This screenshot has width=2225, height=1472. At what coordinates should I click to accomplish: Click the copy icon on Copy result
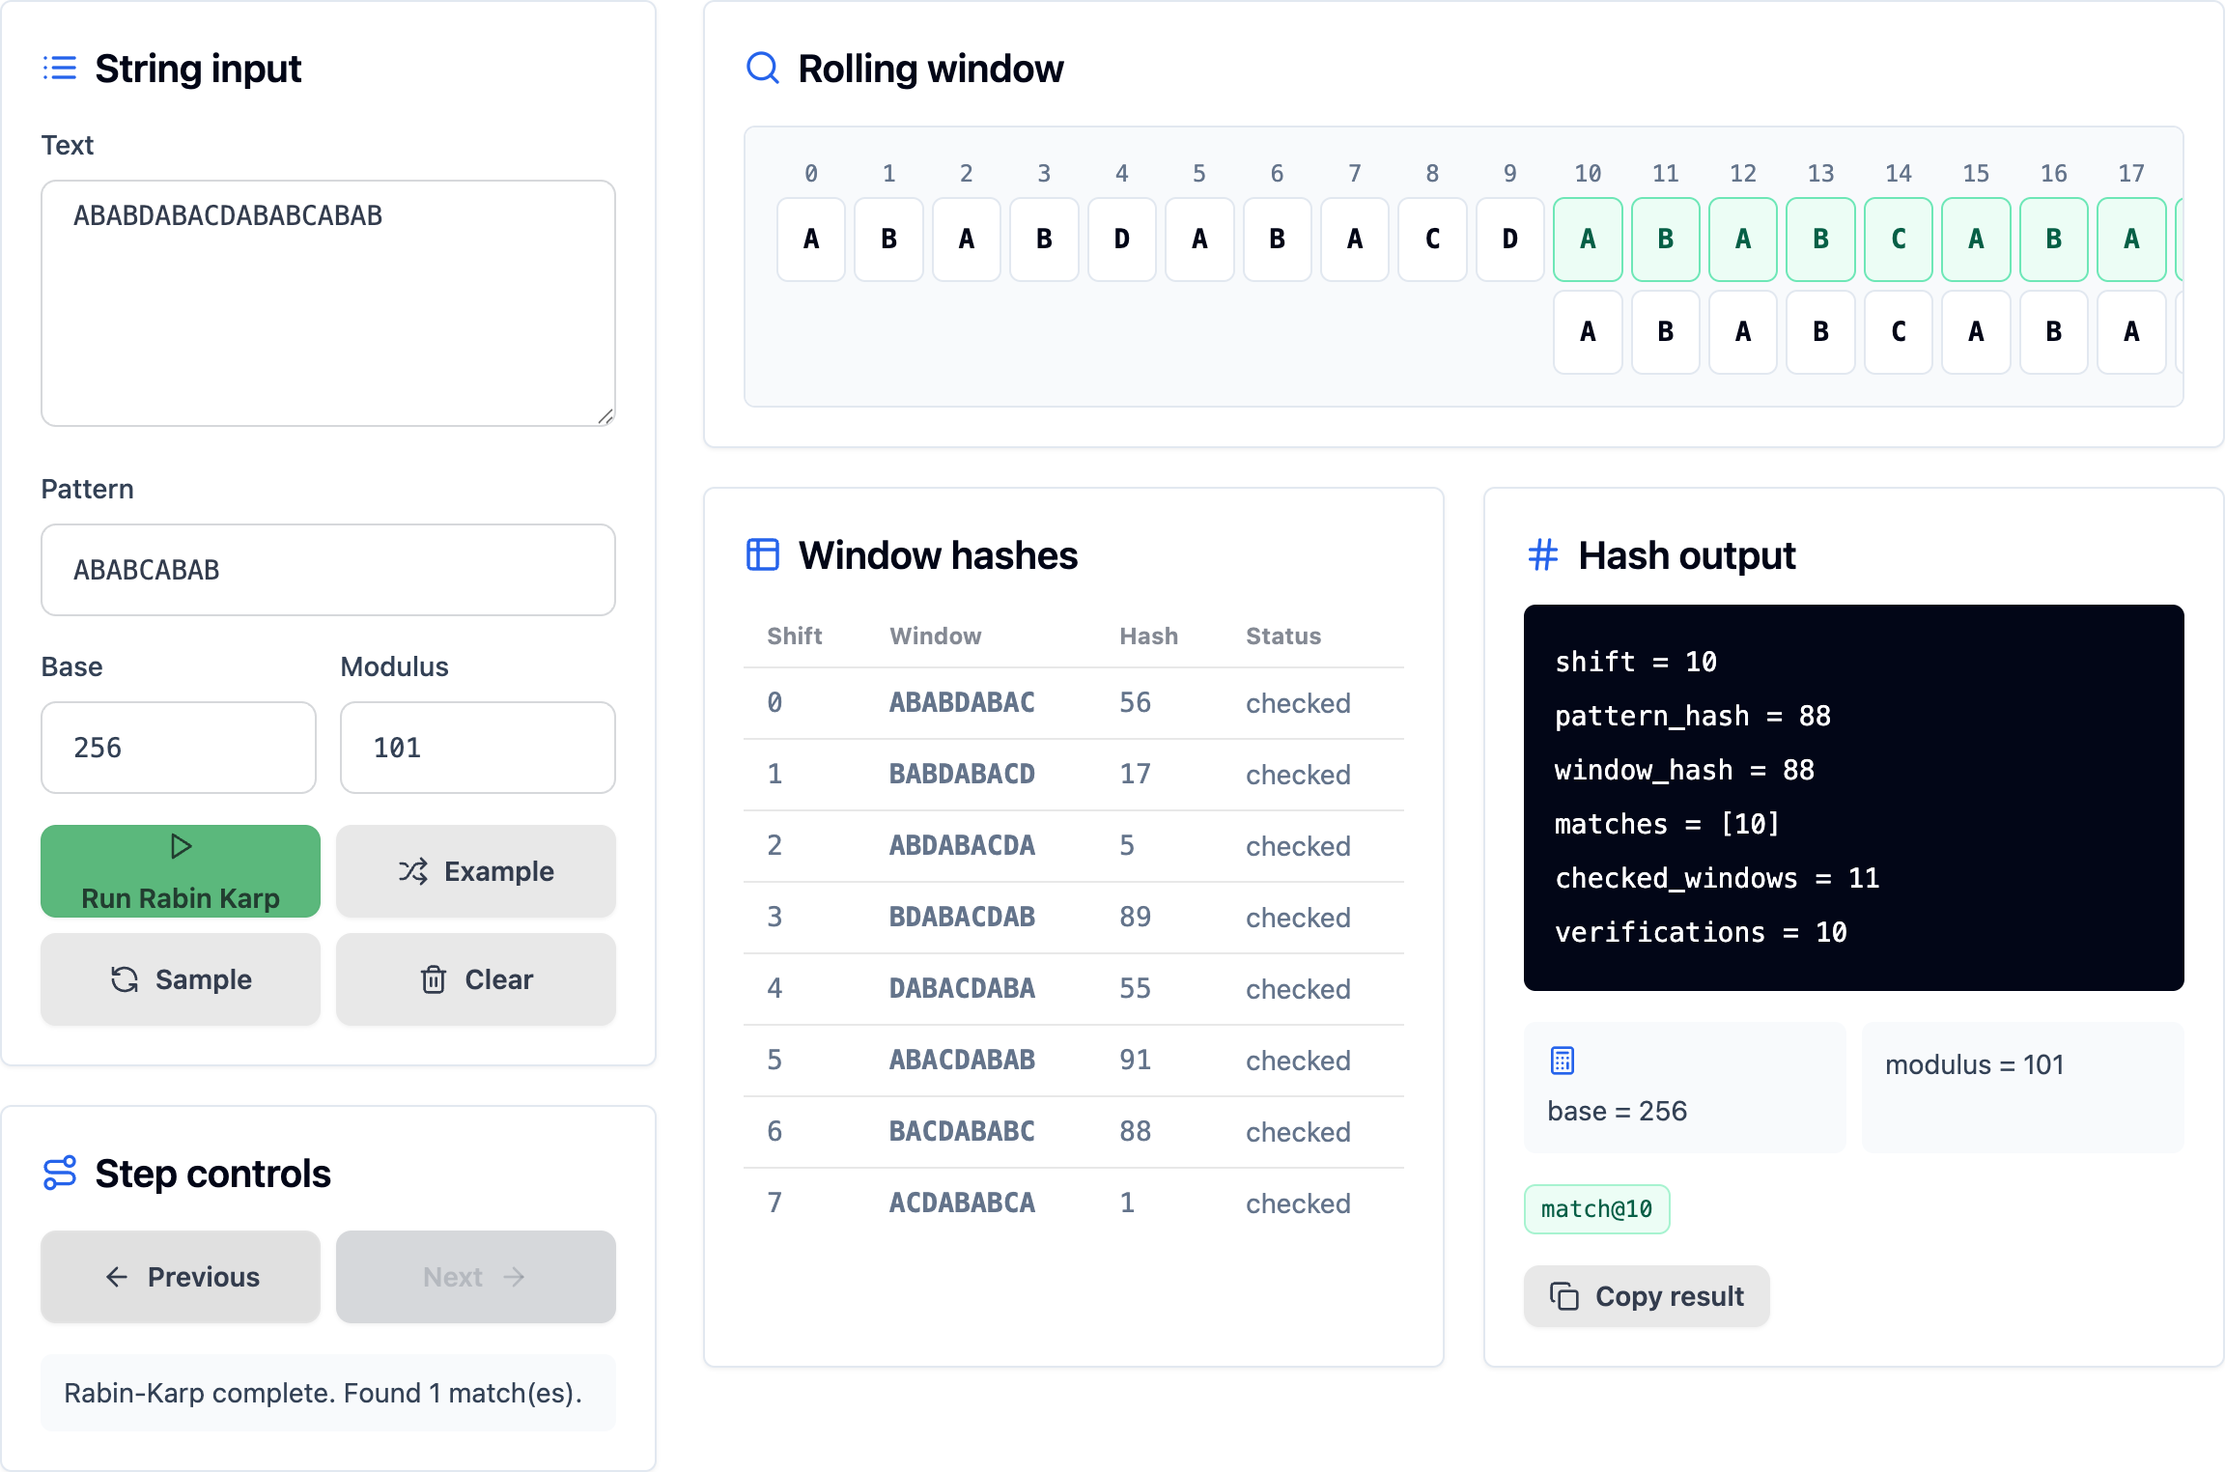click(x=1564, y=1296)
